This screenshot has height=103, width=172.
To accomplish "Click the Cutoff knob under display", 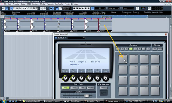I will coord(89,78).
